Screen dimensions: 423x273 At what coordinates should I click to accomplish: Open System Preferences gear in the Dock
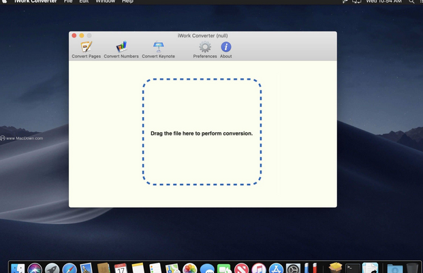(294, 268)
